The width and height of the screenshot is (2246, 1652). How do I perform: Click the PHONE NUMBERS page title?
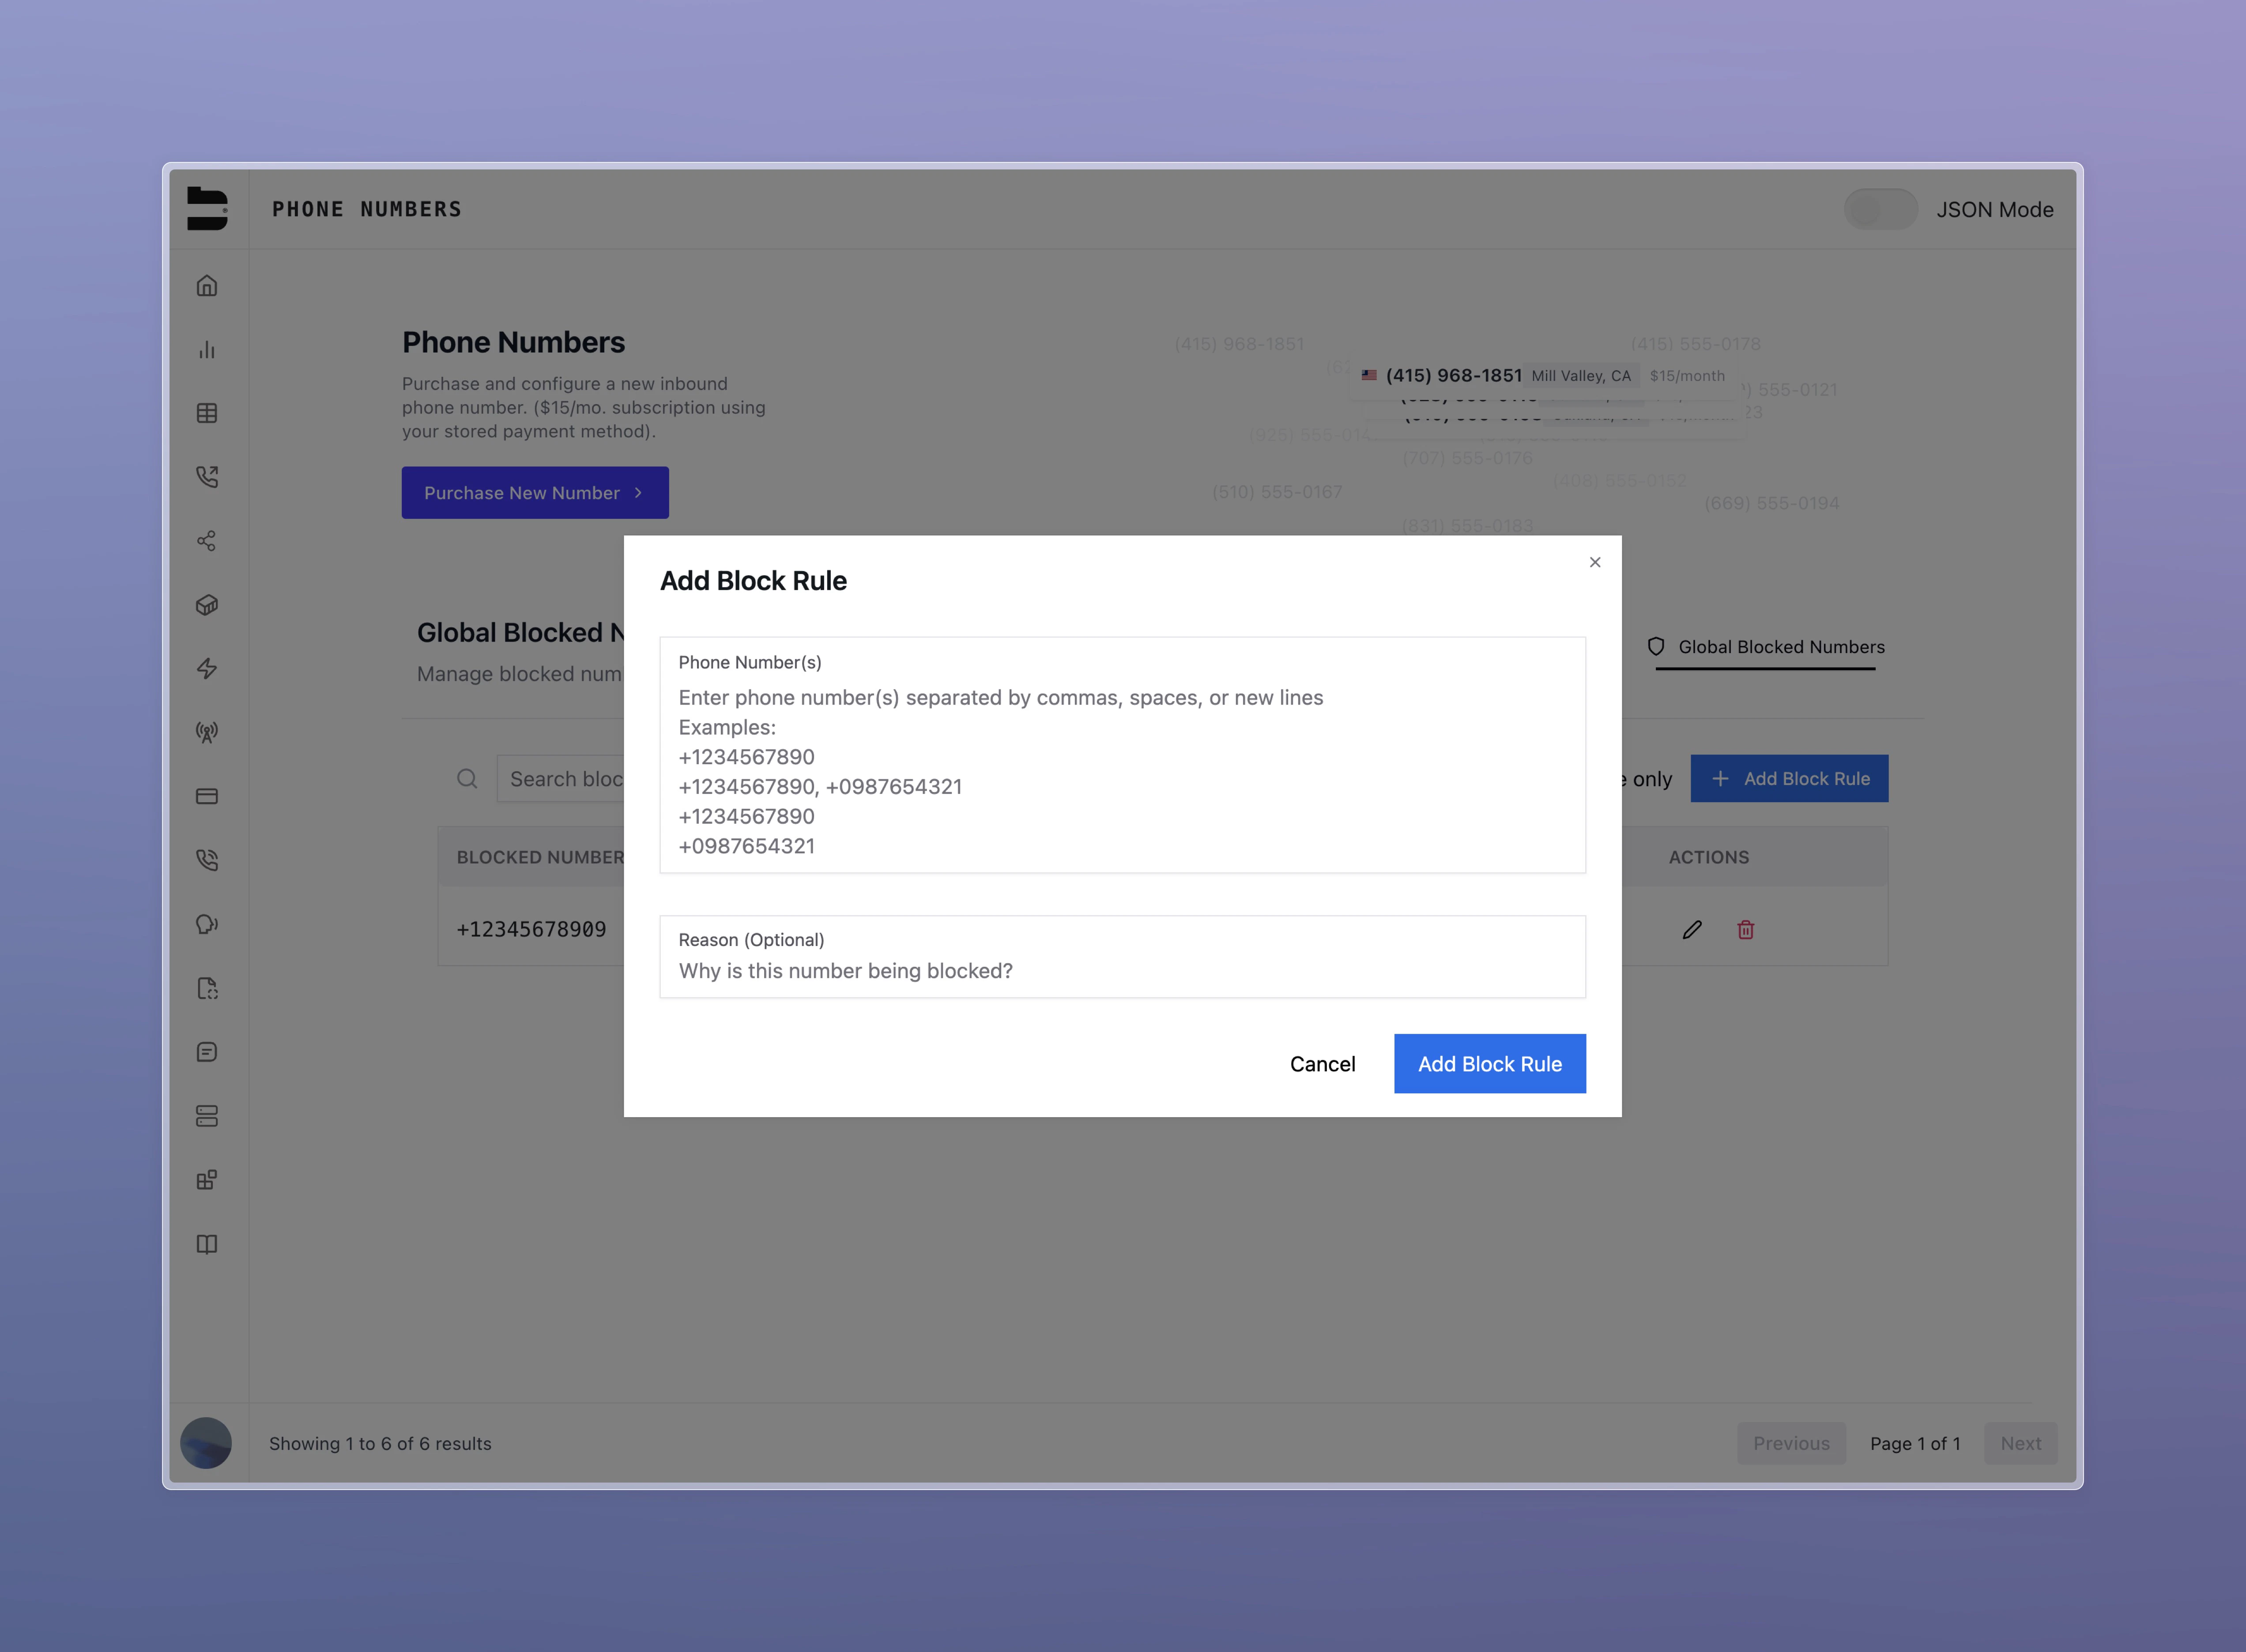[367, 209]
